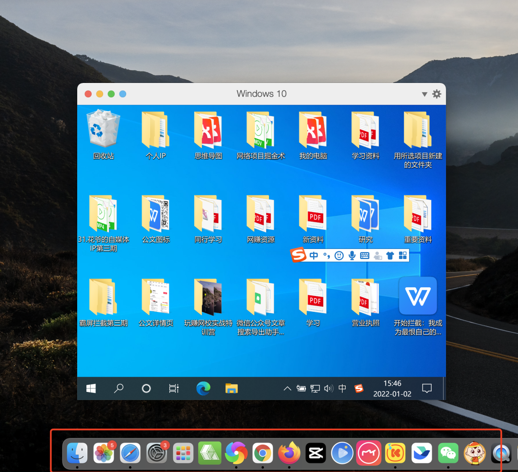The width and height of the screenshot is (518, 472).
Task: Toggle Chinese/English mode (中) on Sogou toolbar
Action: (x=314, y=256)
